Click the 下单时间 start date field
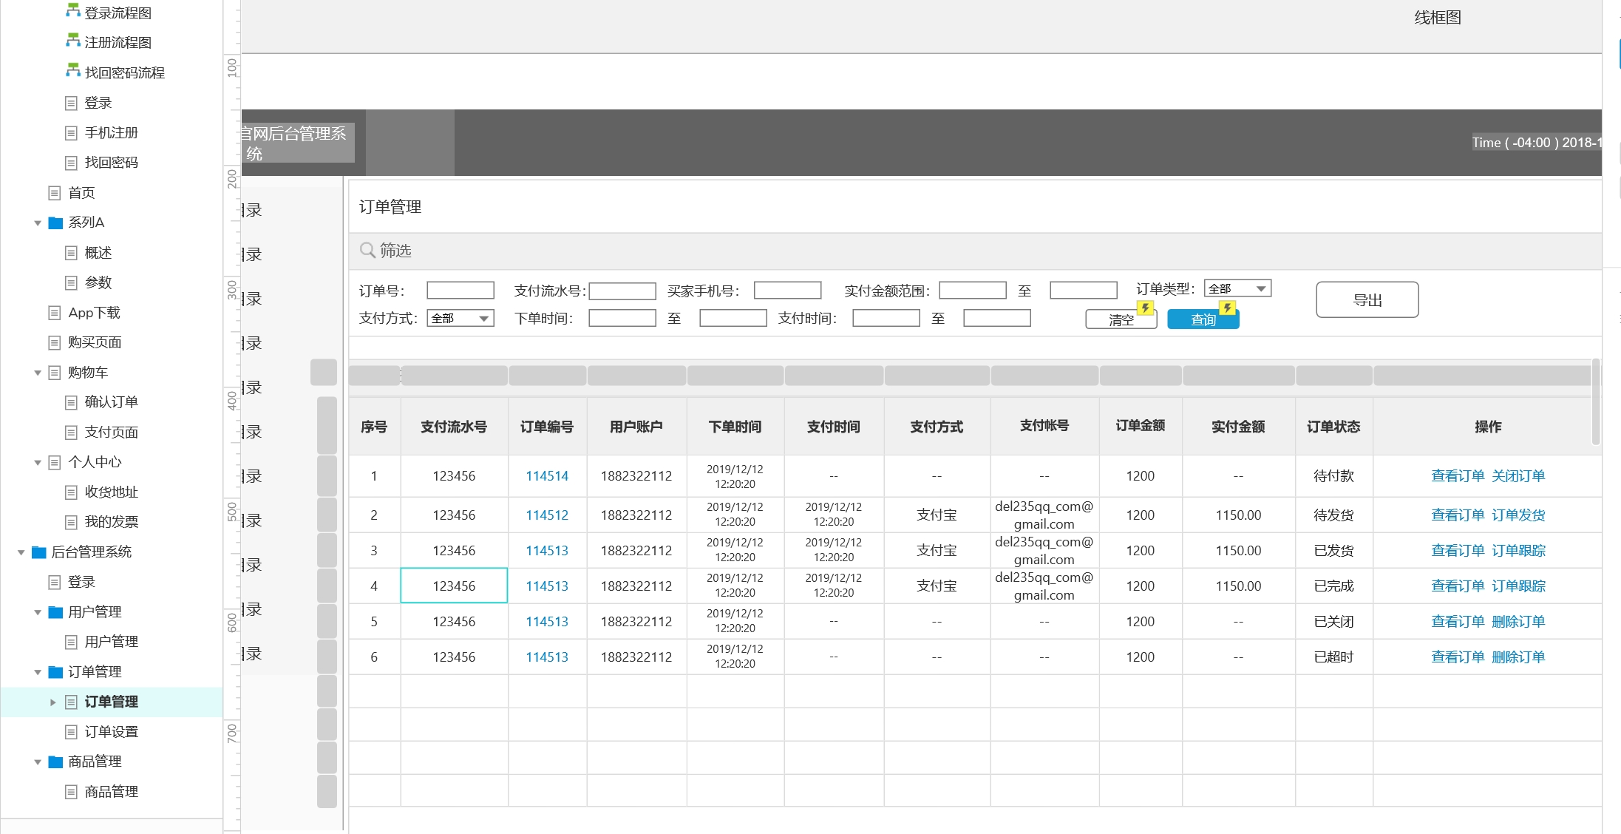Image resolution: width=1621 pixels, height=834 pixels. tap(622, 319)
